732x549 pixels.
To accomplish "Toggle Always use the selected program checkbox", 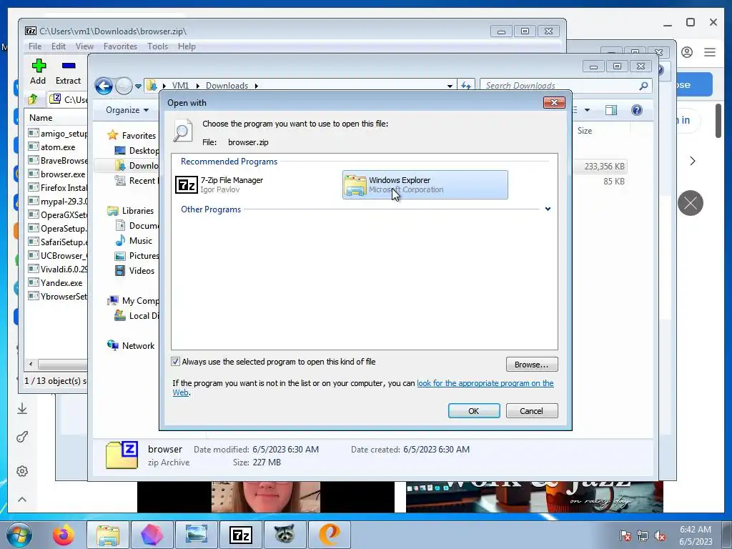I will point(176,361).
